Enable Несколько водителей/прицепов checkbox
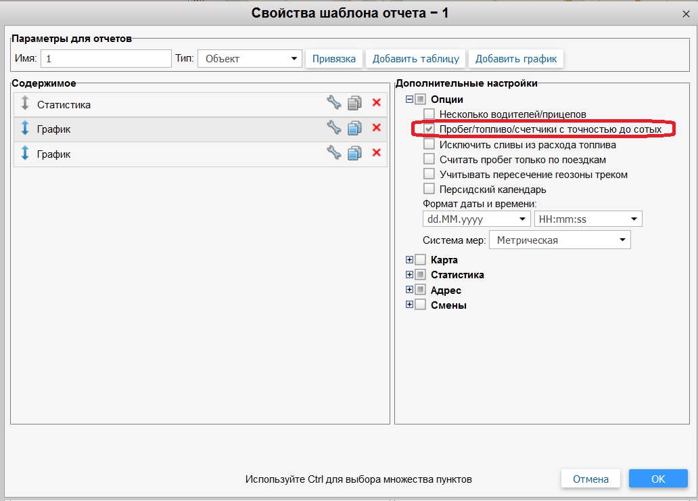 click(429, 114)
